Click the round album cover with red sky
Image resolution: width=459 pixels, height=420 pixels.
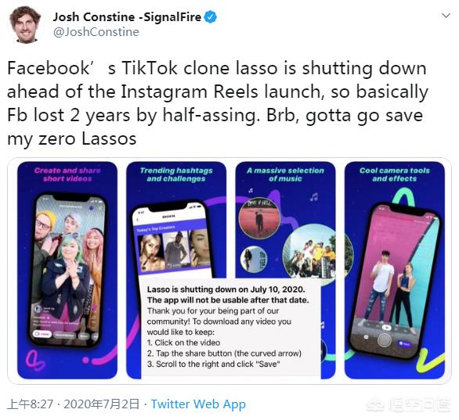(x=259, y=218)
